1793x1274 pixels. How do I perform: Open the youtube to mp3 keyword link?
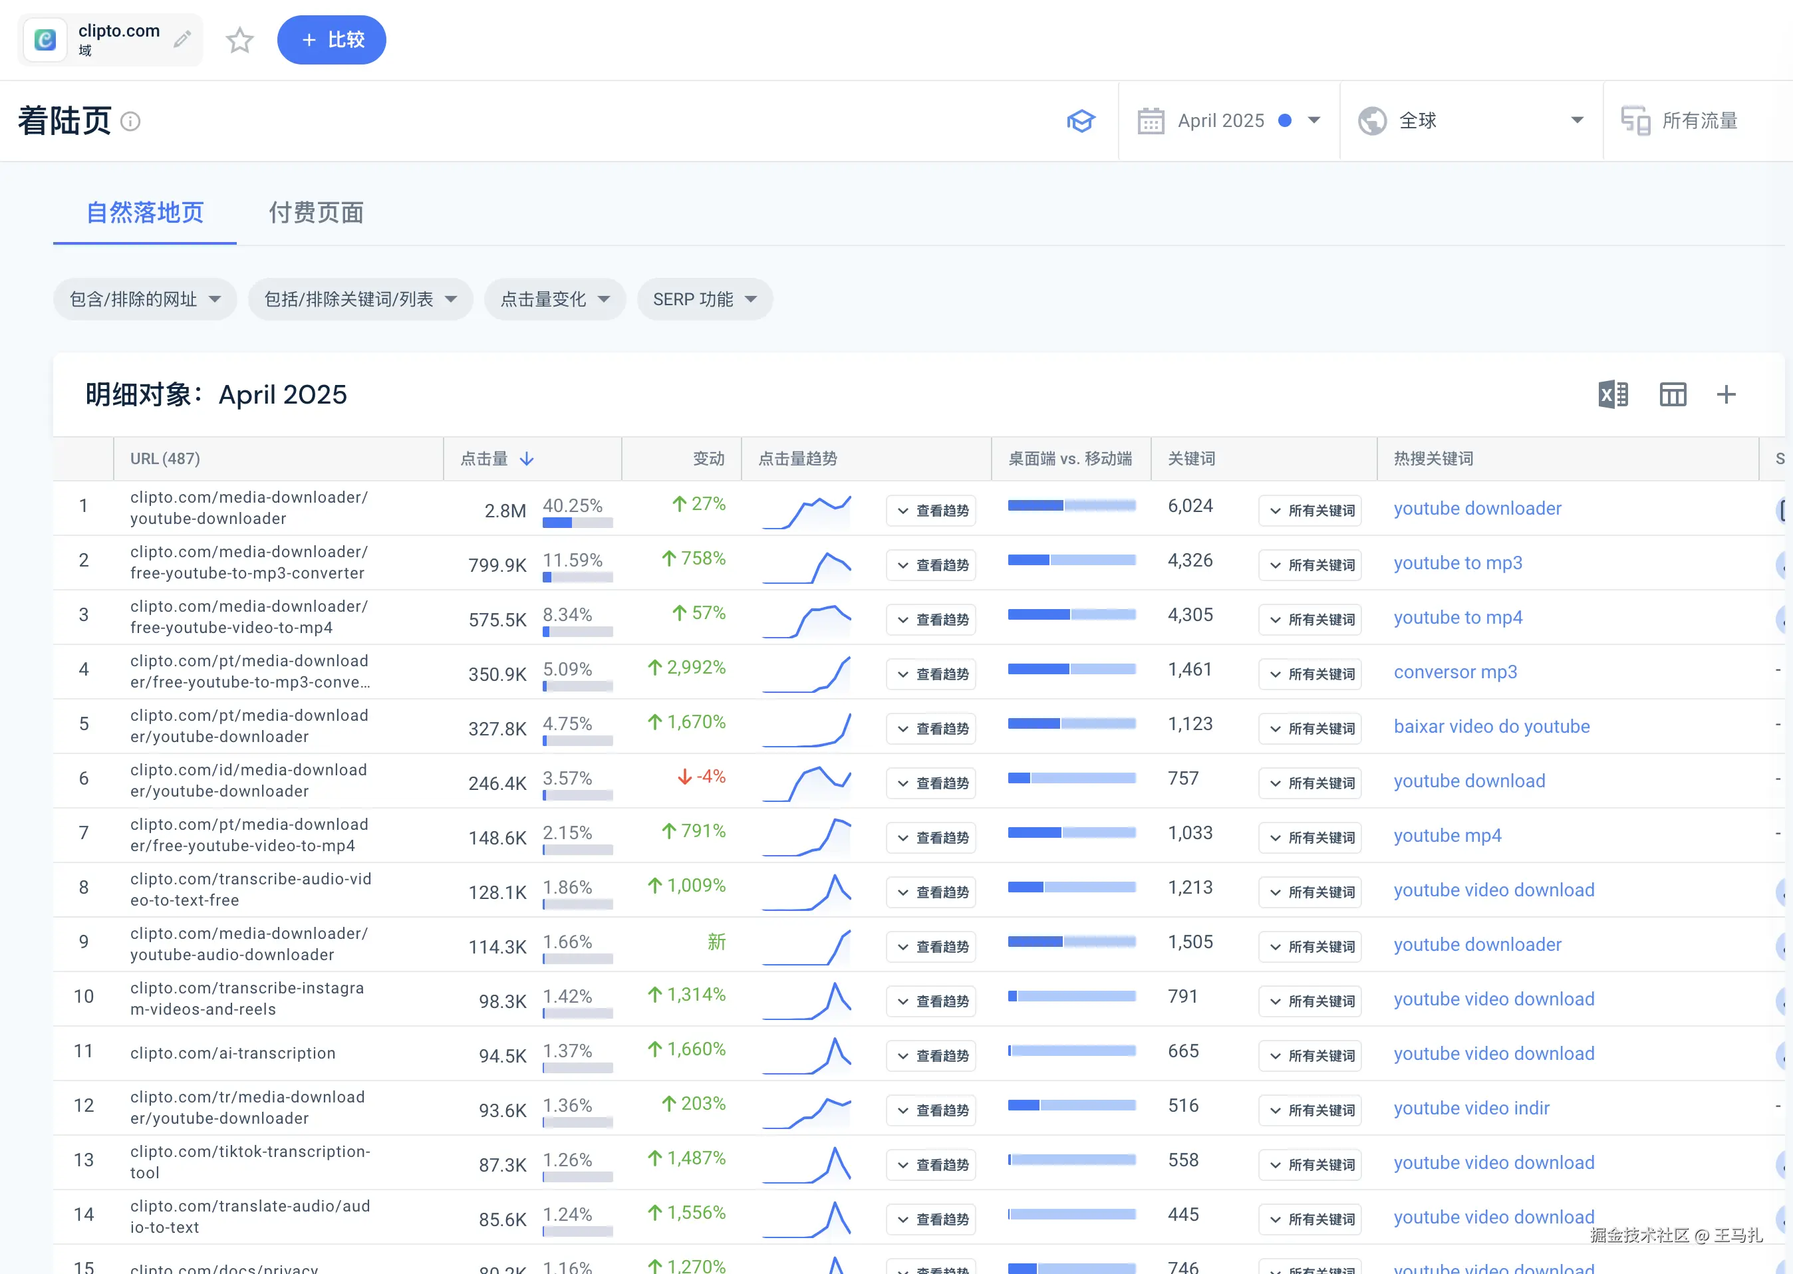[1457, 563]
